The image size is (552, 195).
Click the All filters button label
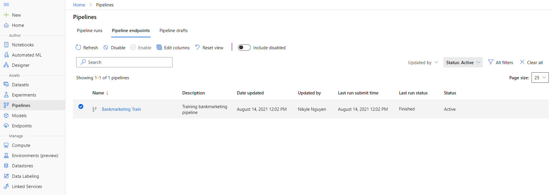point(504,63)
